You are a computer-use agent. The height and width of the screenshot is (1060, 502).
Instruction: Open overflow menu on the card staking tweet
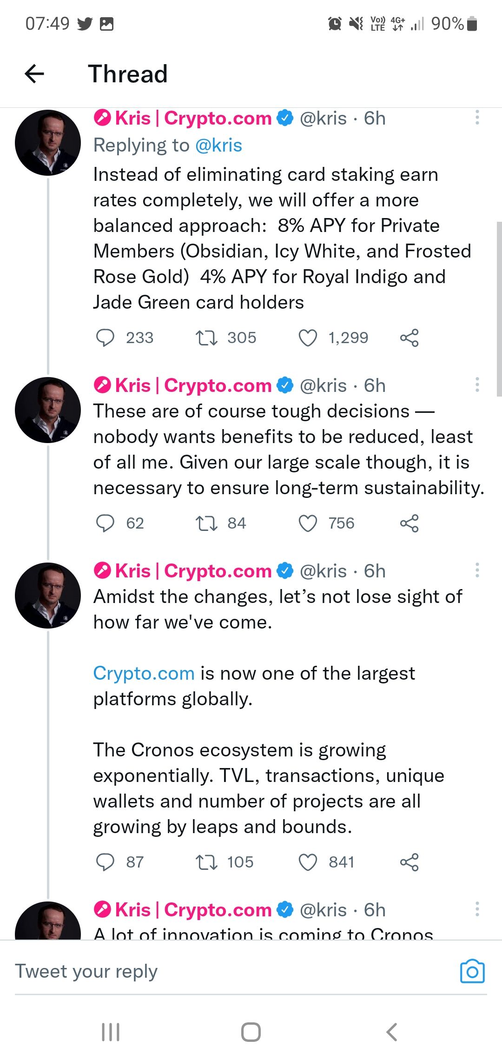tap(477, 118)
